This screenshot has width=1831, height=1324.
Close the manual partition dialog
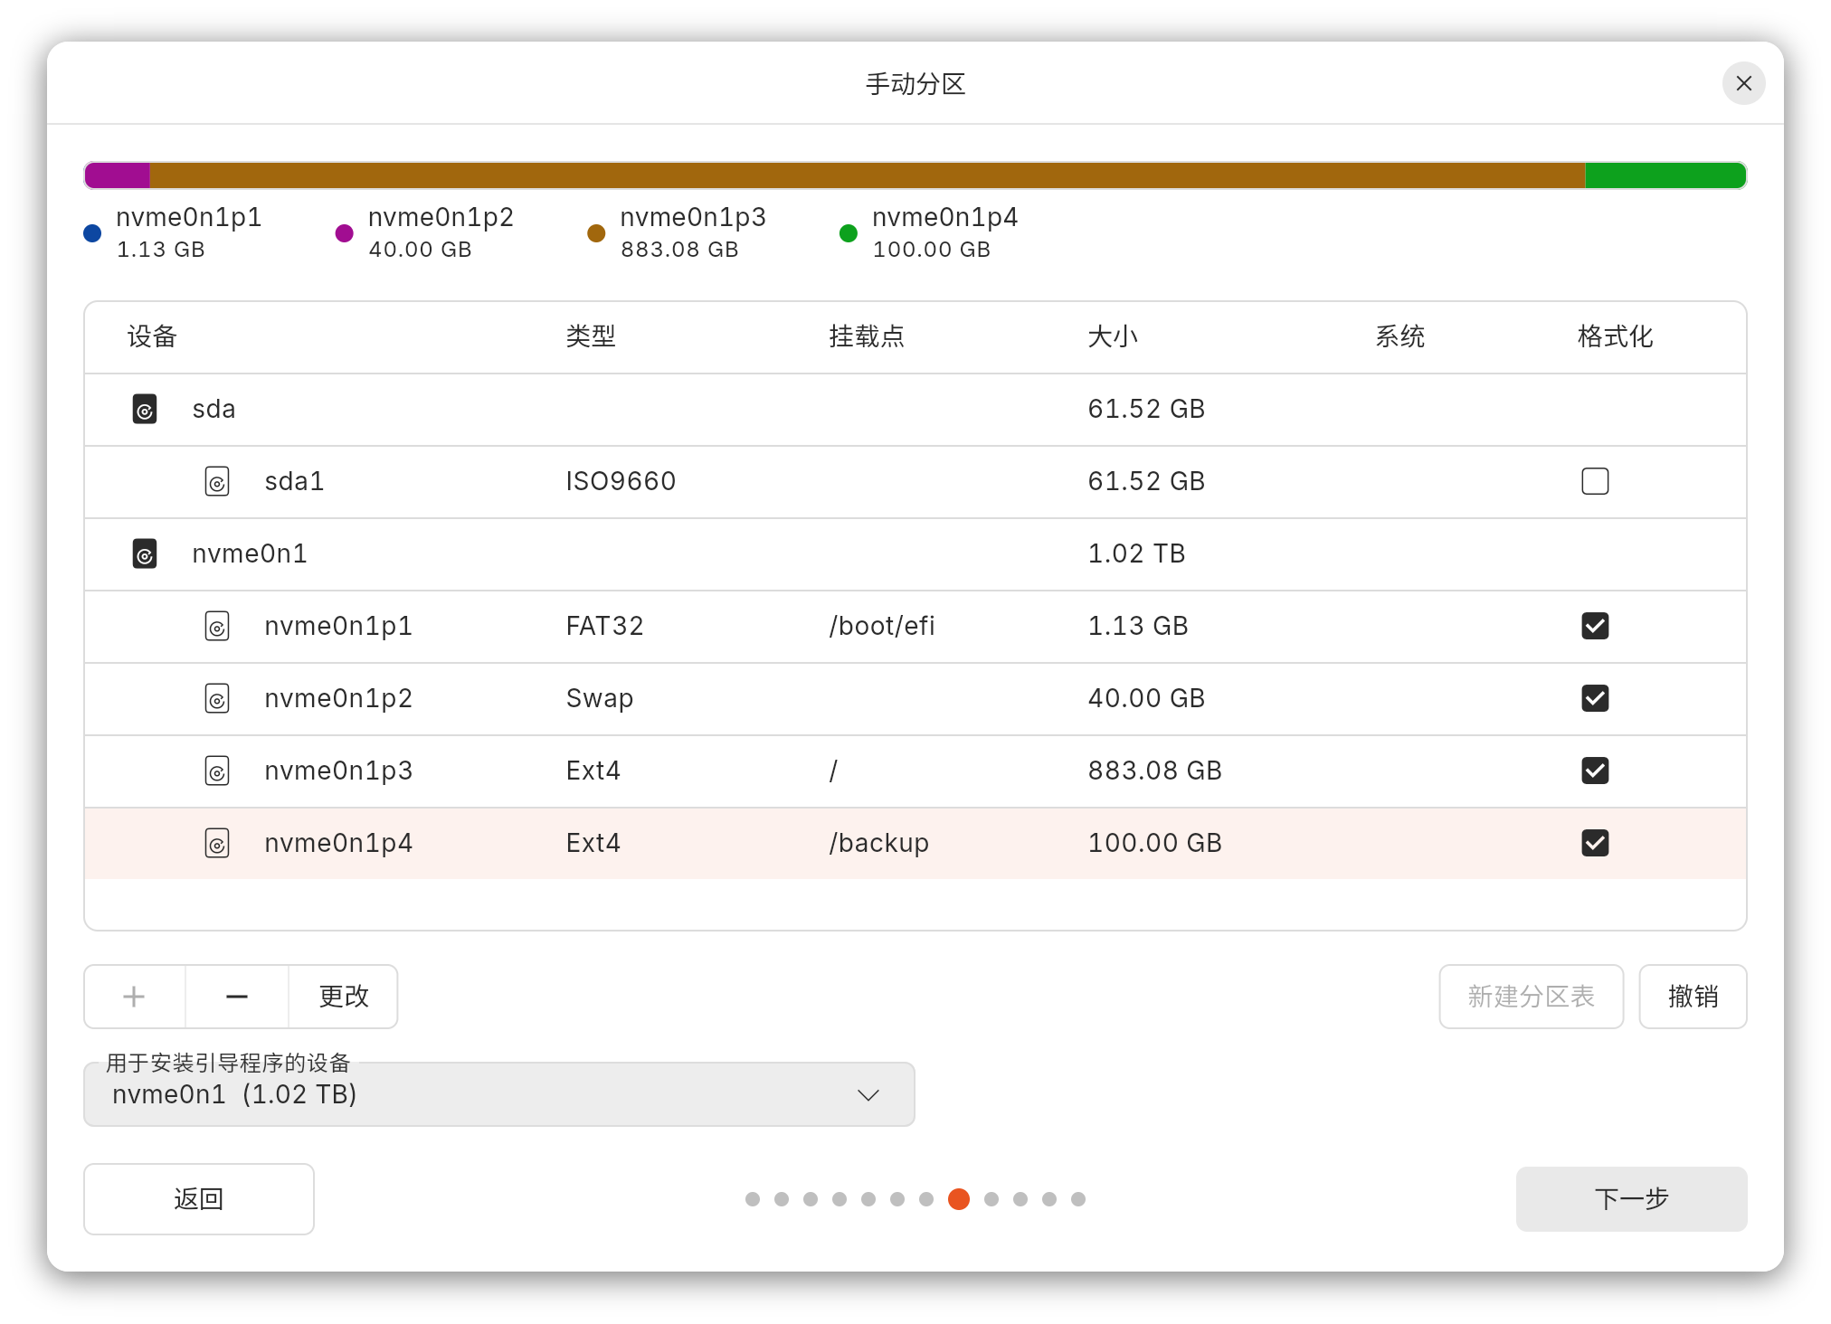click(1743, 83)
